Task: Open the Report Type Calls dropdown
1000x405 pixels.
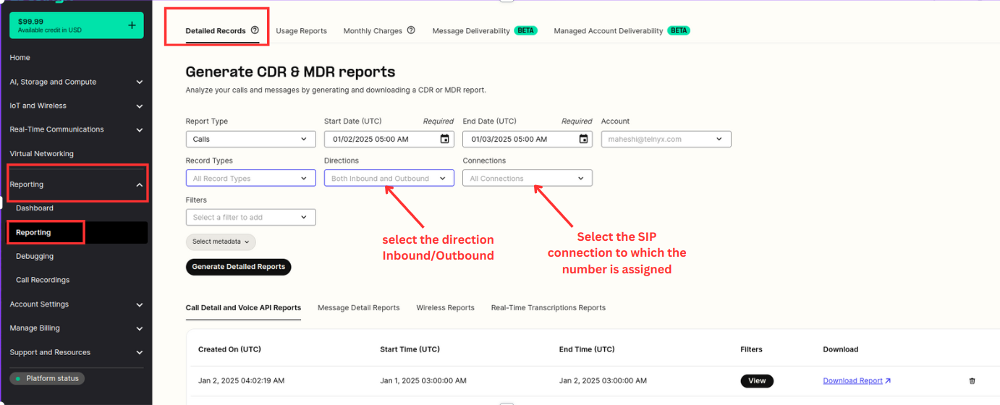Action: coord(250,139)
